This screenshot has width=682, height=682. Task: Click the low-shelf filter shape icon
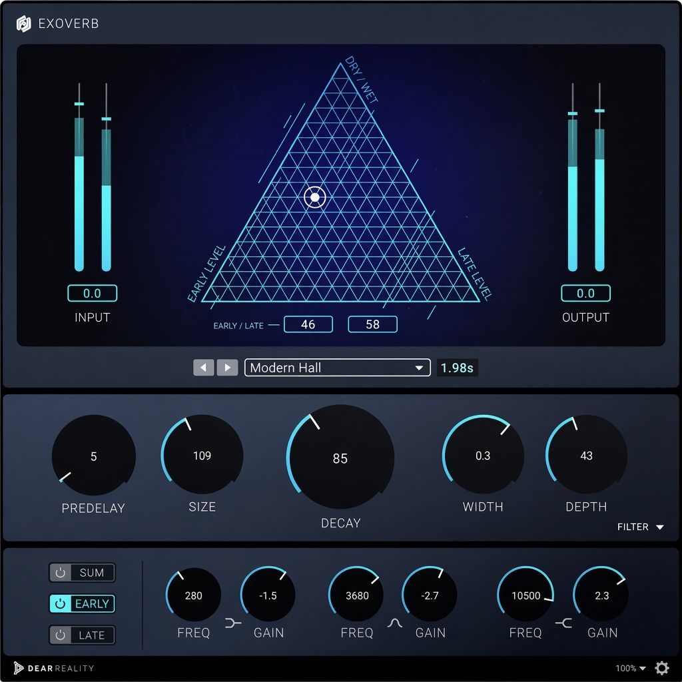(x=232, y=623)
